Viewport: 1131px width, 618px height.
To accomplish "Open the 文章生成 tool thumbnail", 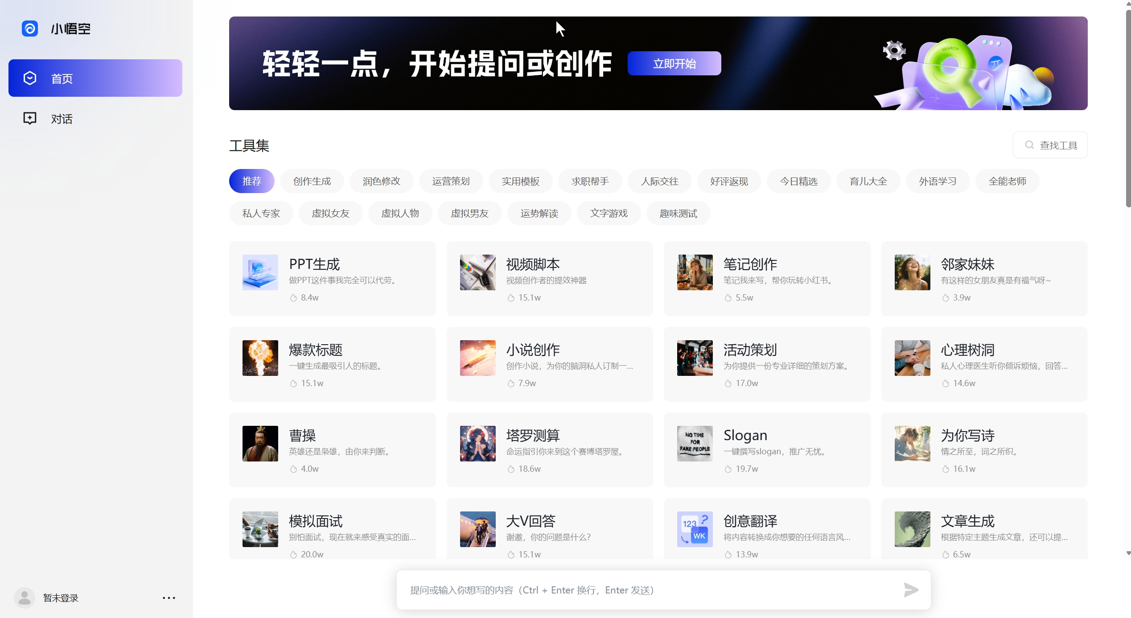I will [913, 529].
